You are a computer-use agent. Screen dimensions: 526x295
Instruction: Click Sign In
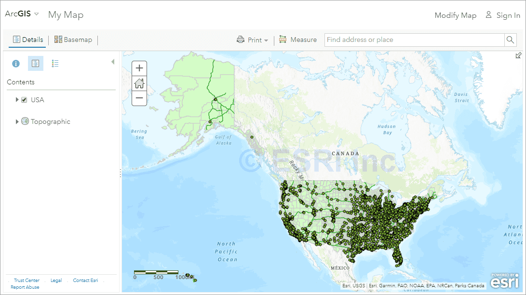pyautogui.click(x=507, y=15)
